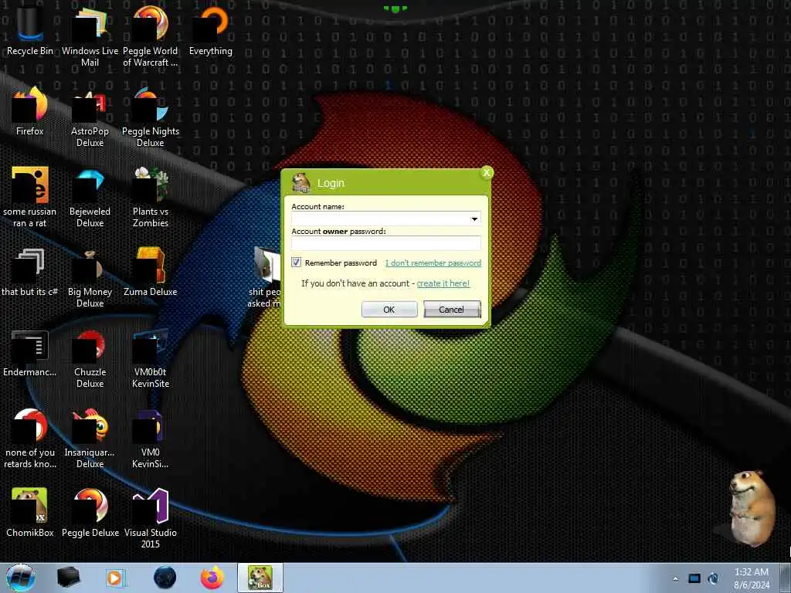Cancel the Login dialog
This screenshot has width=791, height=593.
pos(451,310)
